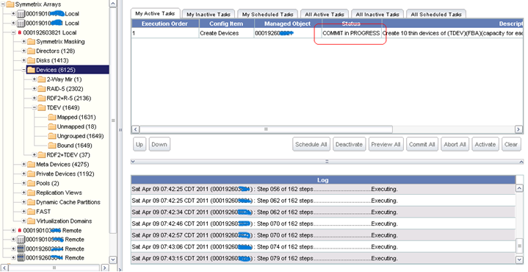This screenshot has width=528, height=272.
Task: Expand the FAST node
Action: tap(24, 212)
